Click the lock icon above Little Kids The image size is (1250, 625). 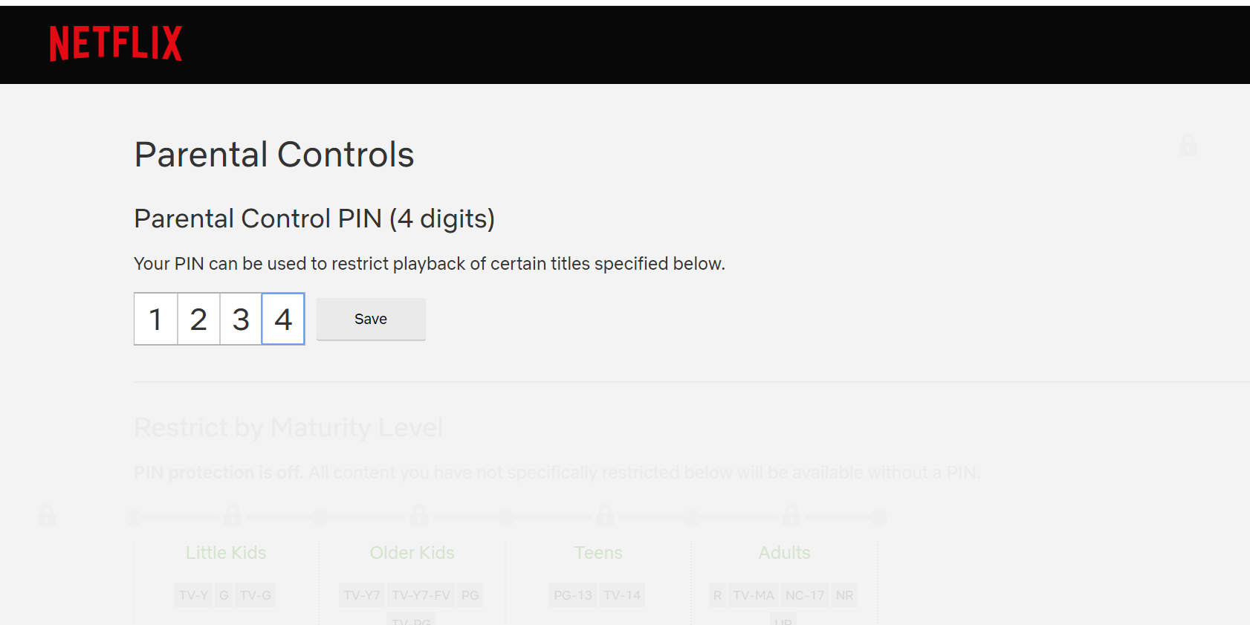(x=233, y=516)
